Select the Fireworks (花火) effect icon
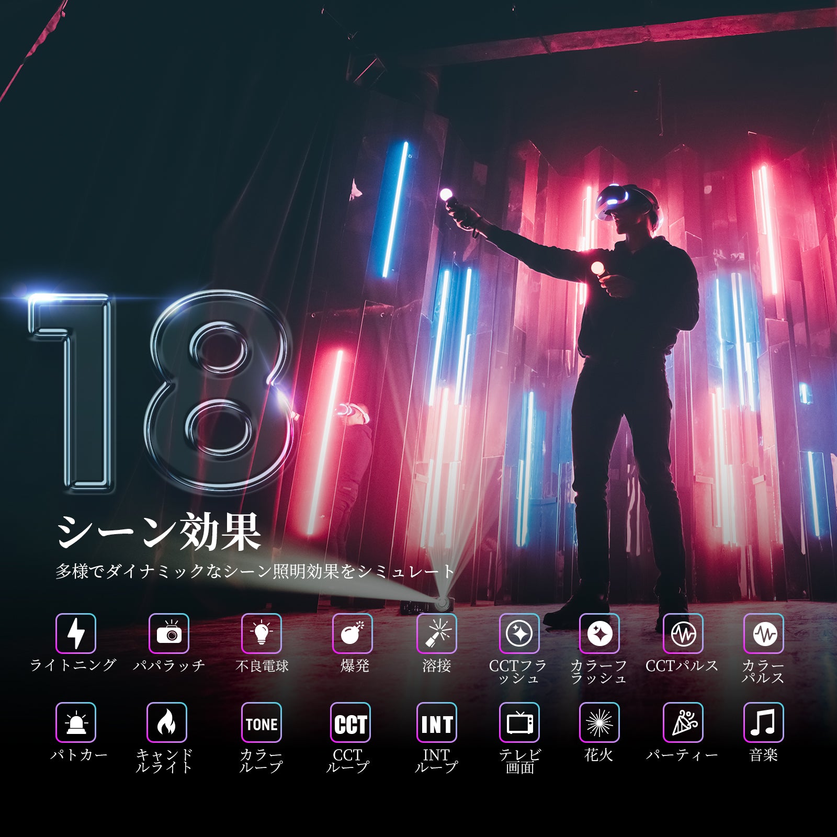 [600, 722]
